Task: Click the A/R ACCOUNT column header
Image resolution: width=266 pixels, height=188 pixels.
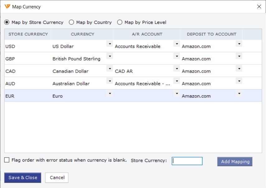Action: 147,34
